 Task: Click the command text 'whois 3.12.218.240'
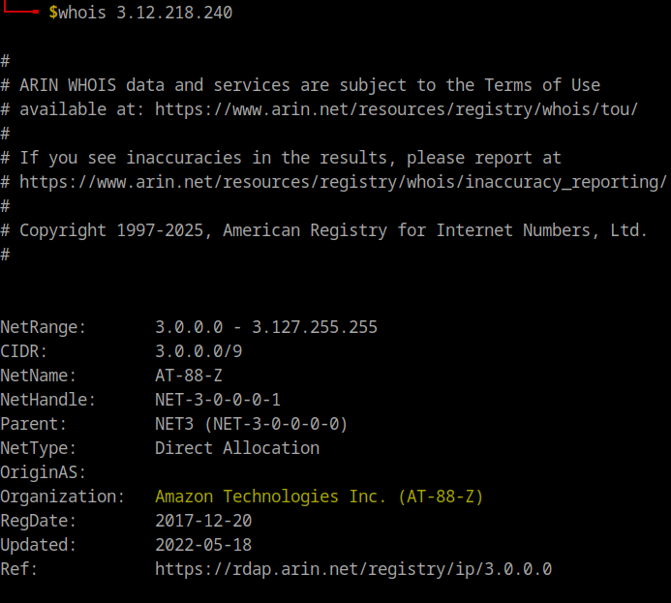pos(145,13)
